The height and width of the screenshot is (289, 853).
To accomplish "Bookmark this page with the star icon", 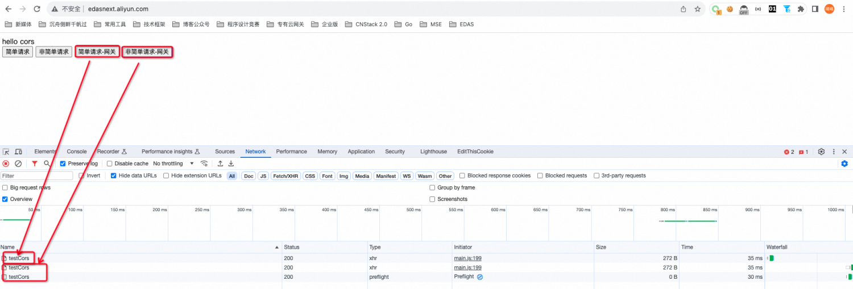I will [698, 9].
